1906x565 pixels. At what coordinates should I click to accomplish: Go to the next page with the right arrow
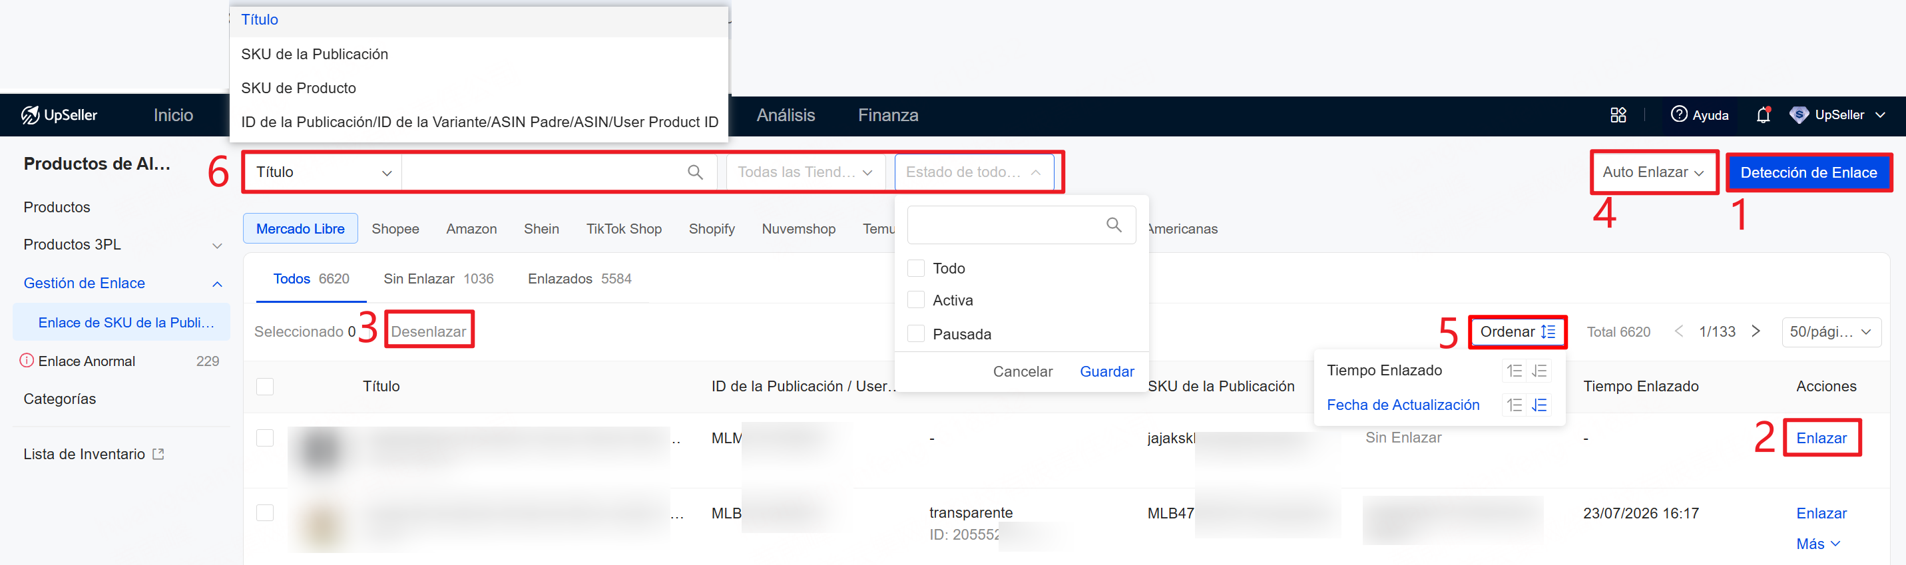(1756, 331)
